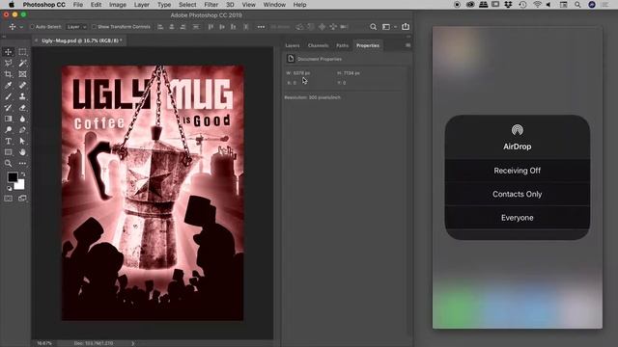
Task: Open align and distribute more options
Action: [261, 27]
